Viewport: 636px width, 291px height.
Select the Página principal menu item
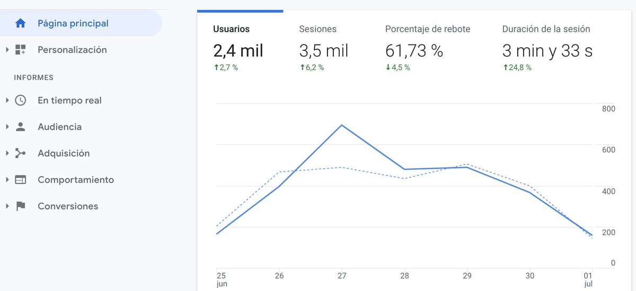(81, 23)
